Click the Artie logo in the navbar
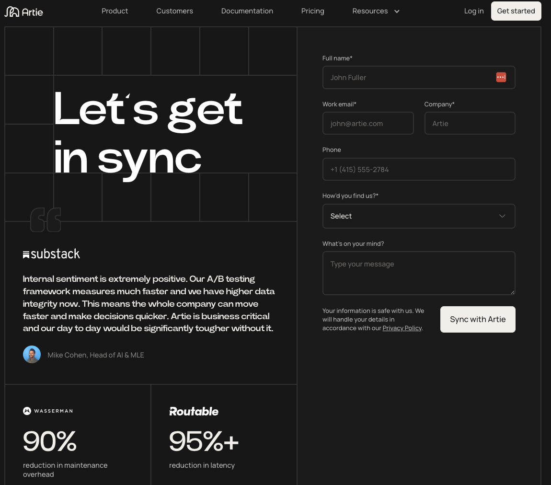 pyautogui.click(x=23, y=11)
